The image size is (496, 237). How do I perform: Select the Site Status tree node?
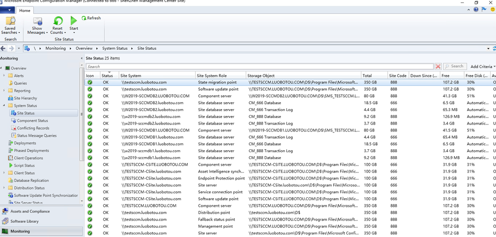pyautogui.click(x=44, y=113)
